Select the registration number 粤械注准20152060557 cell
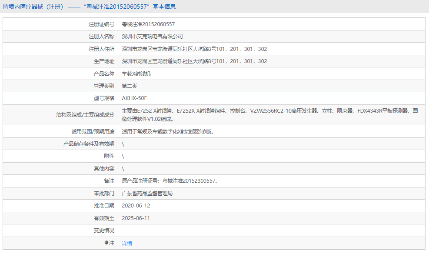 coord(148,24)
